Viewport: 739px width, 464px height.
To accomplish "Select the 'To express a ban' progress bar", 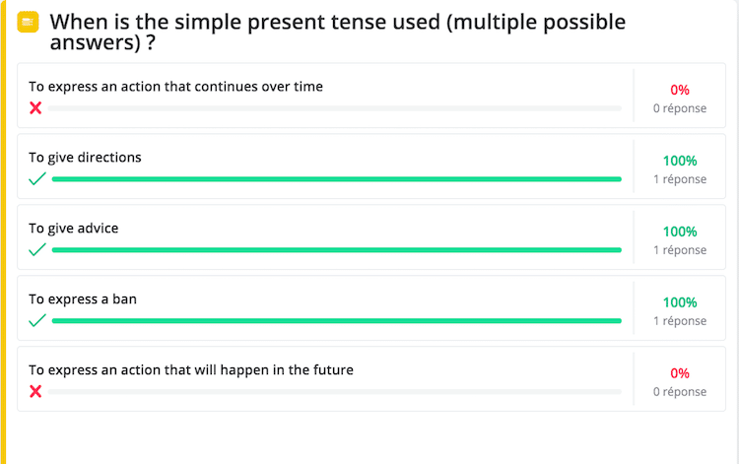I will point(337,321).
